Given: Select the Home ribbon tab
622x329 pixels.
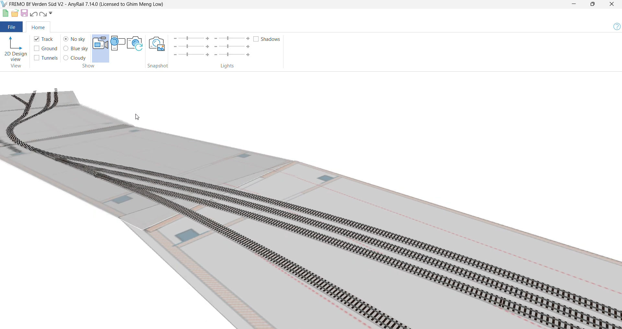Looking at the screenshot, I should click(x=38, y=27).
